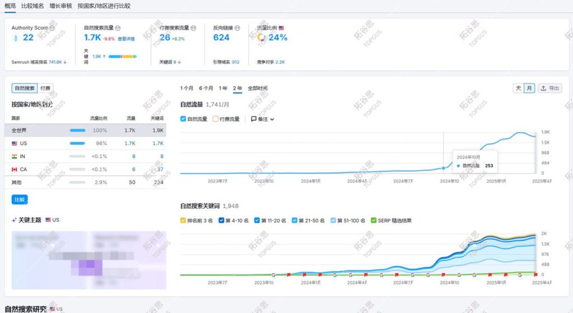Screen dimensions: 573x313
Task: Click the India flag icon in country table
Action: [x=14, y=156]
